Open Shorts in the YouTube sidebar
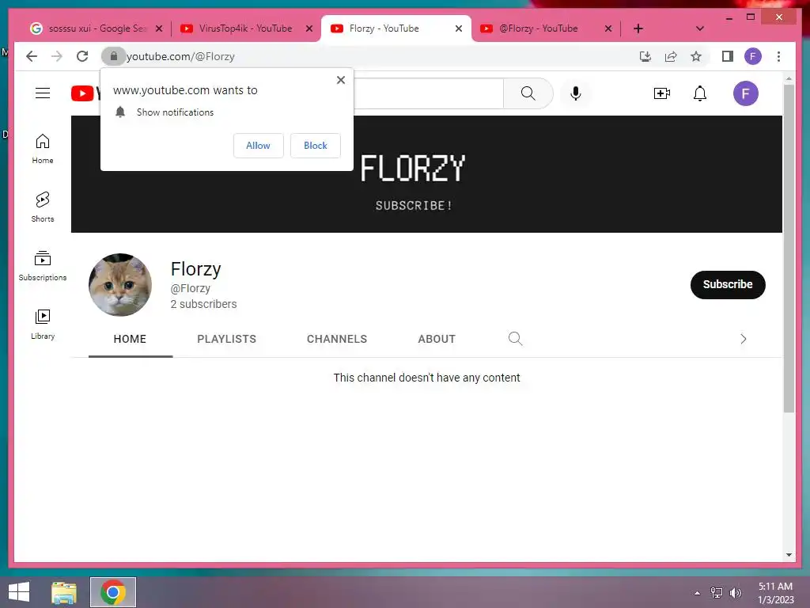The height and width of the screenshot is (608, 810). (x=43, y=207)
